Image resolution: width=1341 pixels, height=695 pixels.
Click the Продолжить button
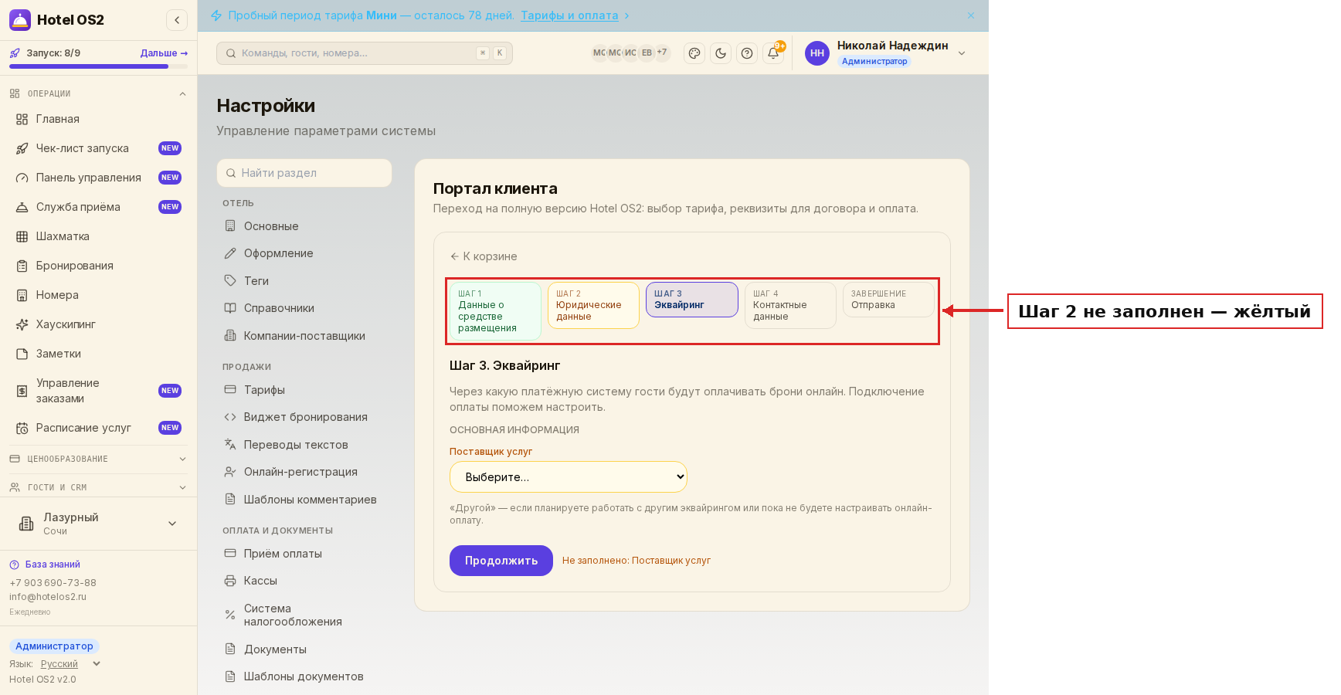[501, 561]
